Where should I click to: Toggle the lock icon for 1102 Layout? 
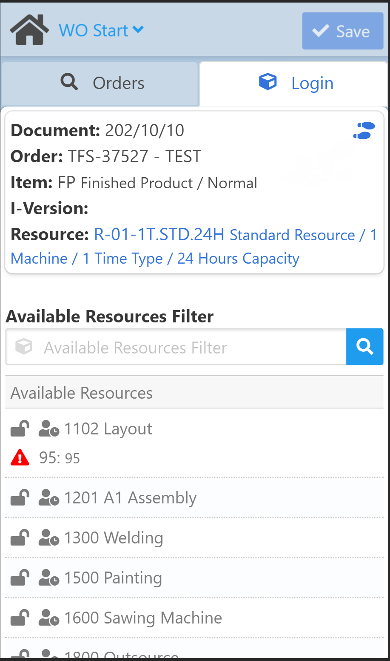pos(19,428)
